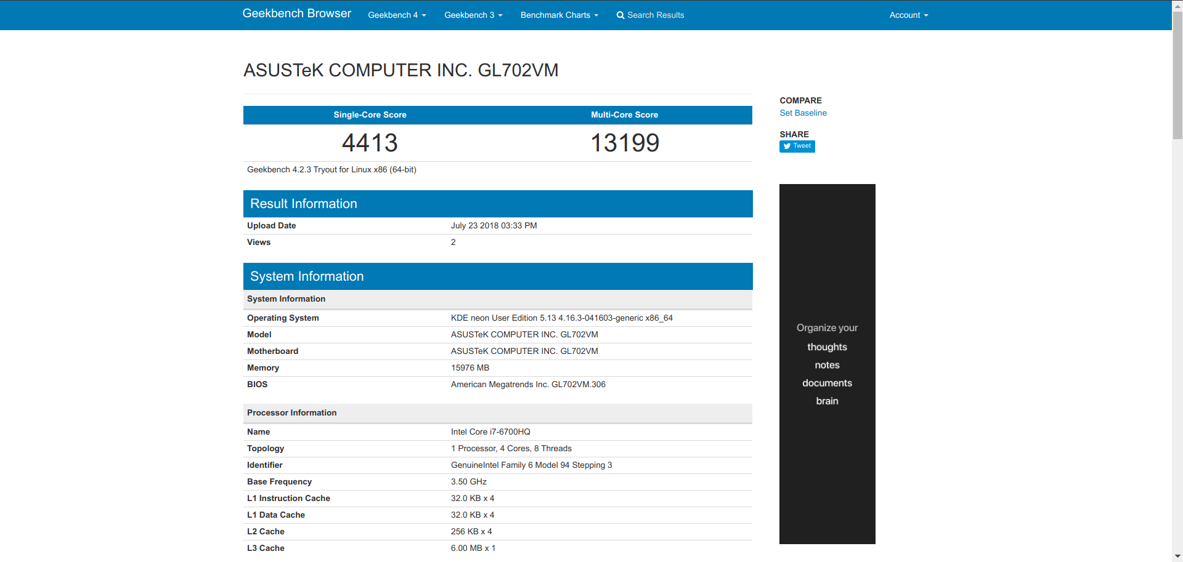
Task: Go to Geekbench Browser home
Action: (x=296, y=14)
